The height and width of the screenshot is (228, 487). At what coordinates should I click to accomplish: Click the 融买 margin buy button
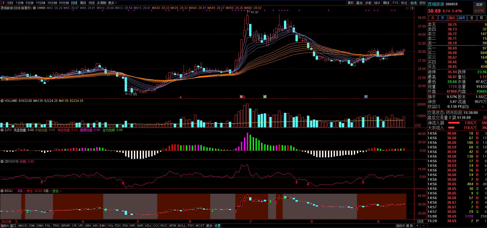click(452, 18)
